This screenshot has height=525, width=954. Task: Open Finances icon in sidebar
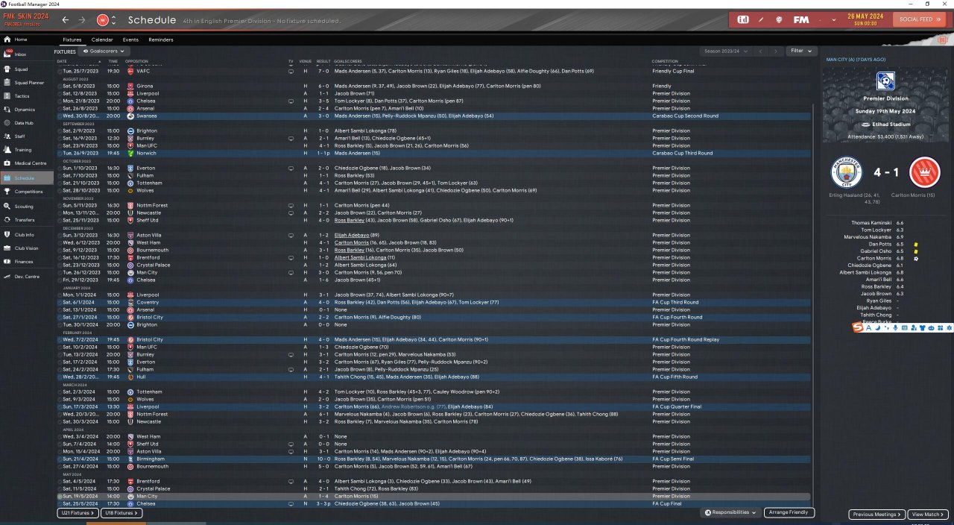[7, 262]
